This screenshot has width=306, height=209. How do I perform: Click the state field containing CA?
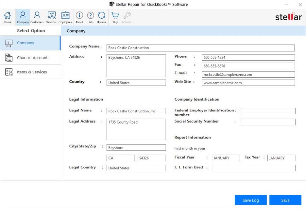click(121, 158)
